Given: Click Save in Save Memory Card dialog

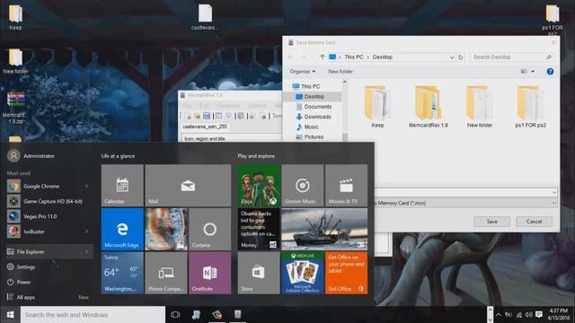Looking at the screenshot, I should coord(491,222).
